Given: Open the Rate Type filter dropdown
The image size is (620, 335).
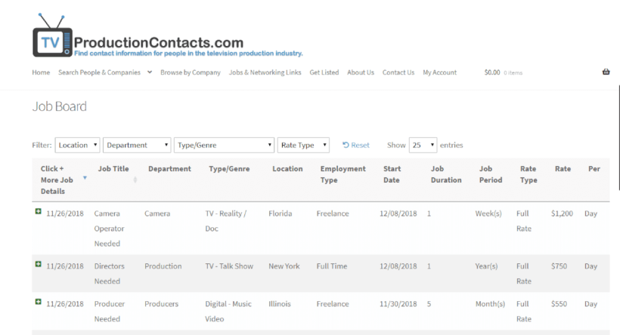Looking at the screenshot, I should (303, 145).
